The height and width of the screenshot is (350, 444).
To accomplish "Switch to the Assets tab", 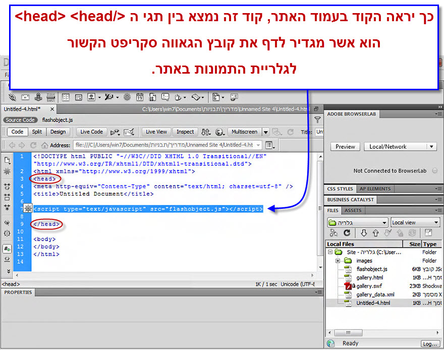I will (353, 210).
